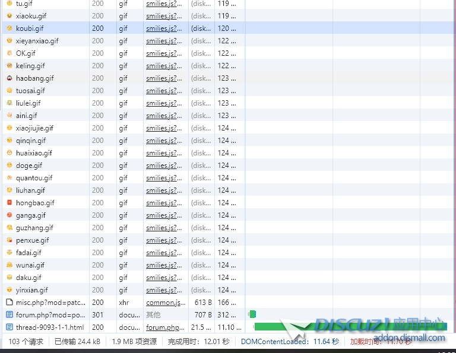Select the xiaojiujie.gif request name
456x353 pixels.
pos(34,128)
